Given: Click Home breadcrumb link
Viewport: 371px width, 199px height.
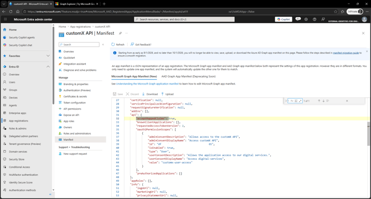Looking at the screenshot, I should click(x=62, y=27).
